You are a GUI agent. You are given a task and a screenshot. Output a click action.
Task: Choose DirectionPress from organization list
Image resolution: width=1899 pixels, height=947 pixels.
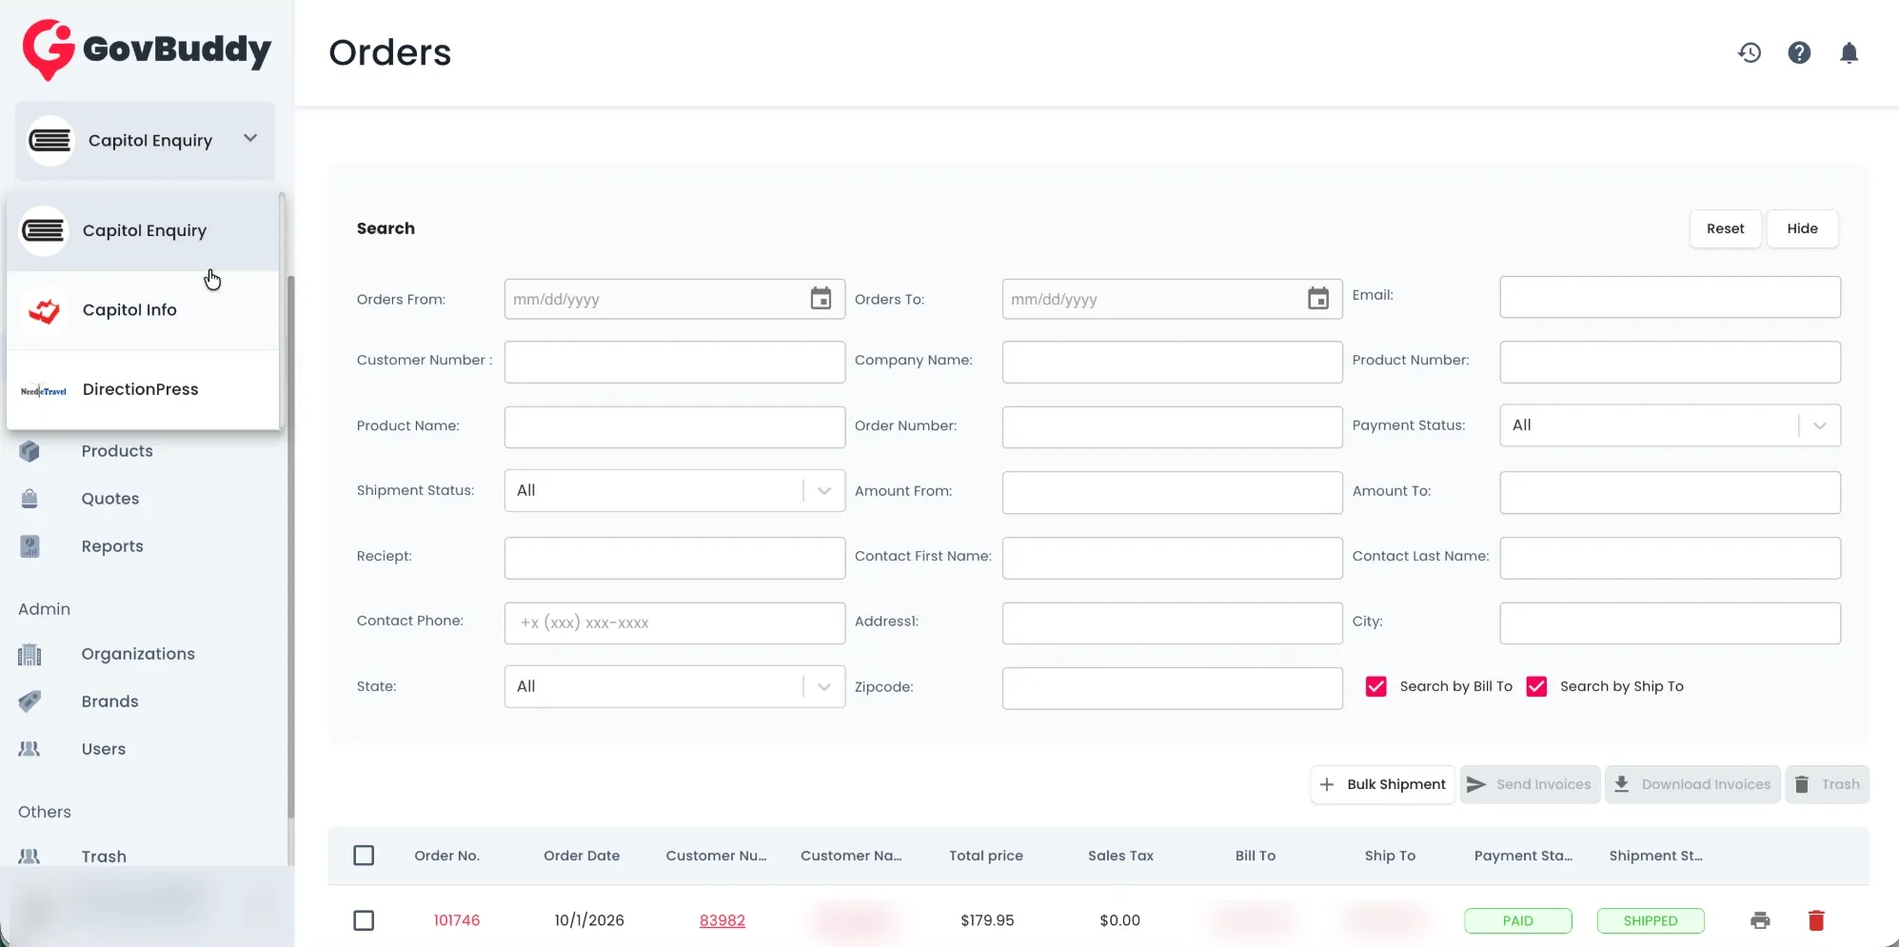143,389
